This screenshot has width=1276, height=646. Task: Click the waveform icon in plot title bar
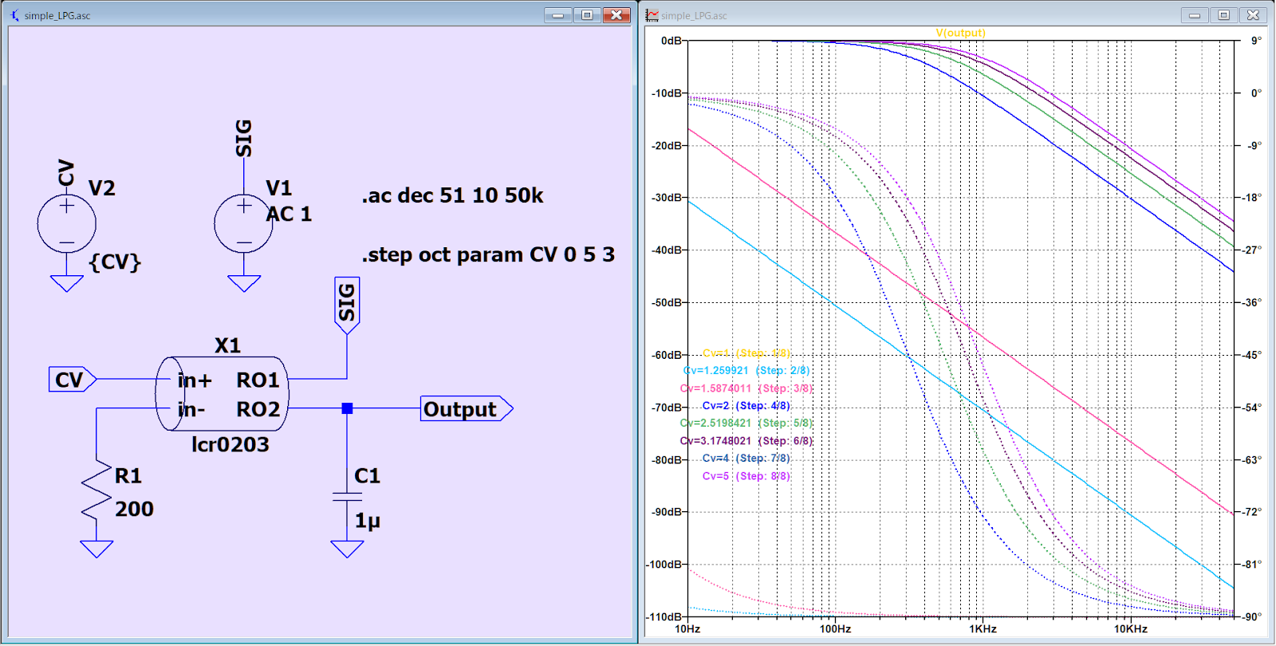652,15
